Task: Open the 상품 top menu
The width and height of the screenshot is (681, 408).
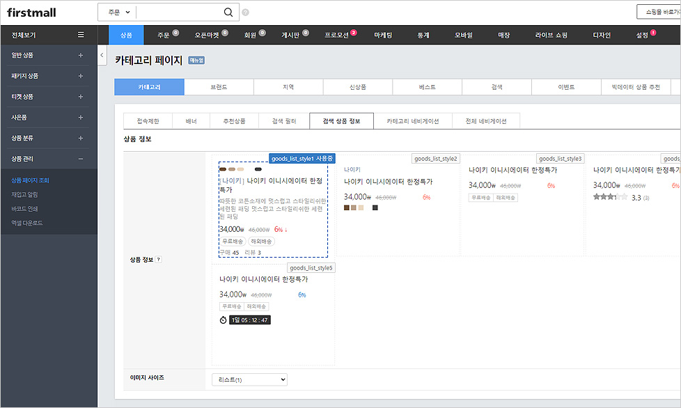Action: point(126,35)
